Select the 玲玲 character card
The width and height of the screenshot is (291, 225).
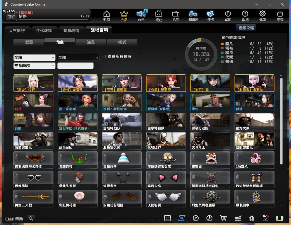coord(33,102)
